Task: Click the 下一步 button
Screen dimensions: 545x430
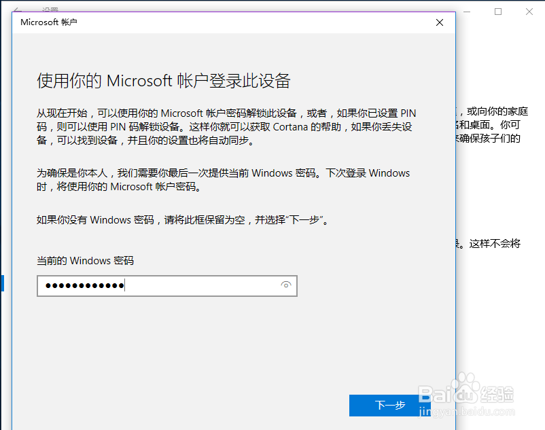Action: click(389, 405)
